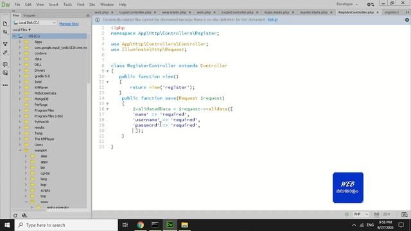Open the terminal window taskbar icon
411x231 pixels.
coord(155,225)
